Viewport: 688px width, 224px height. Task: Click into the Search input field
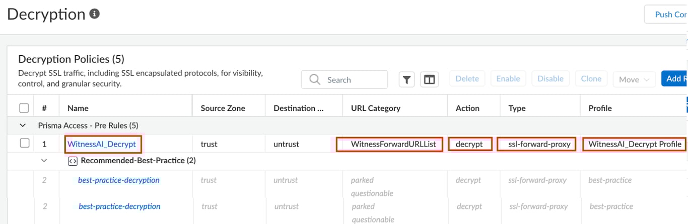354,80
